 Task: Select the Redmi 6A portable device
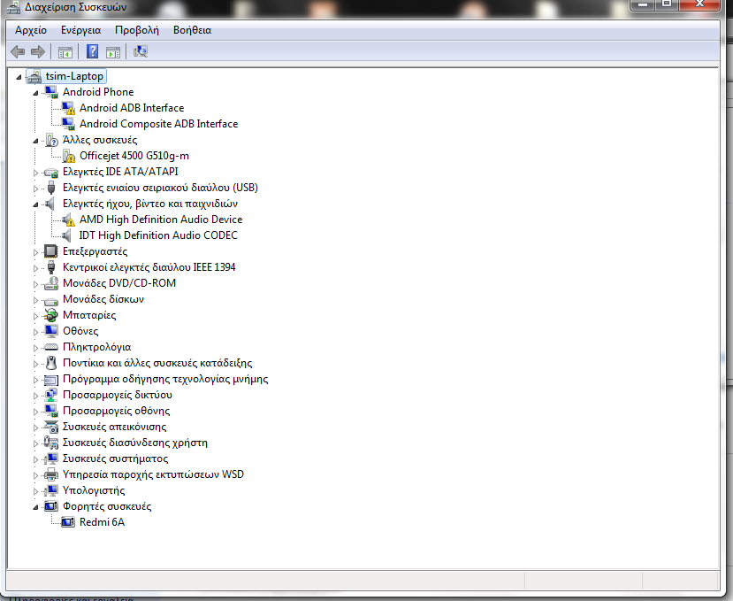(x=102, y=522)
